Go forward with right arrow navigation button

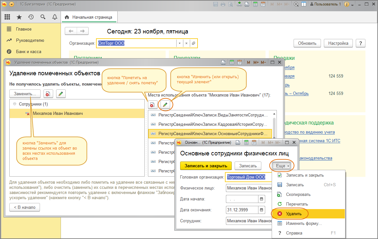[82, 31]
